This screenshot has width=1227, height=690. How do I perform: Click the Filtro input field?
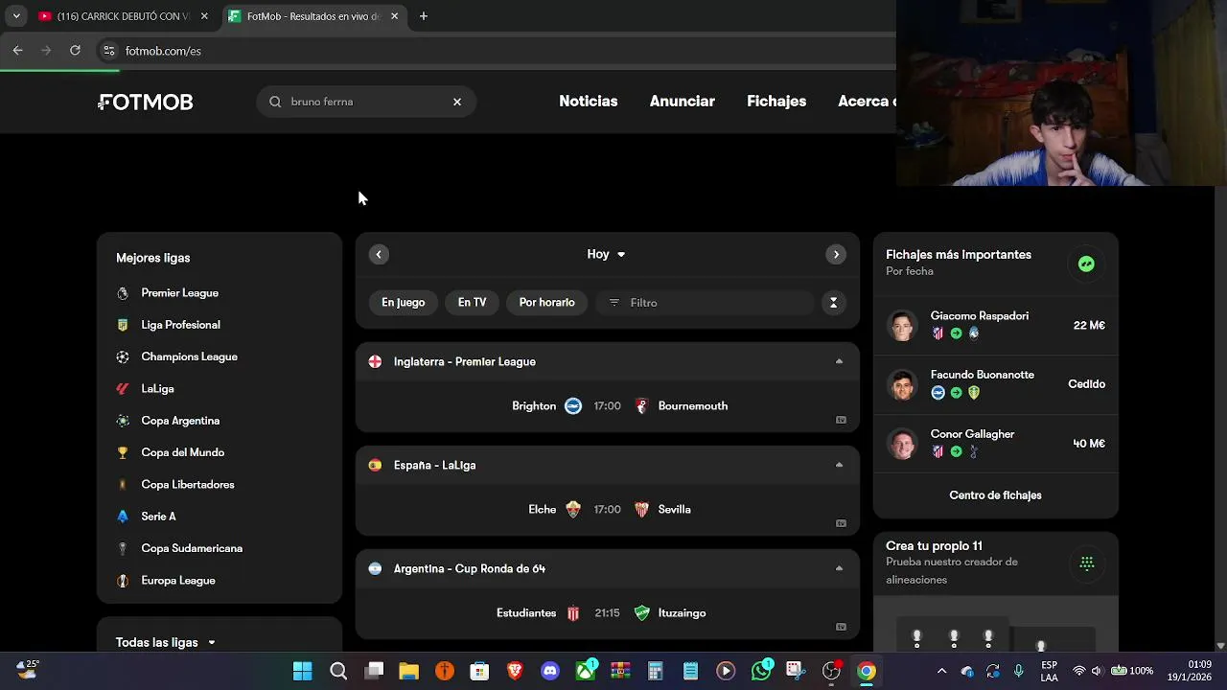point(705,302)
